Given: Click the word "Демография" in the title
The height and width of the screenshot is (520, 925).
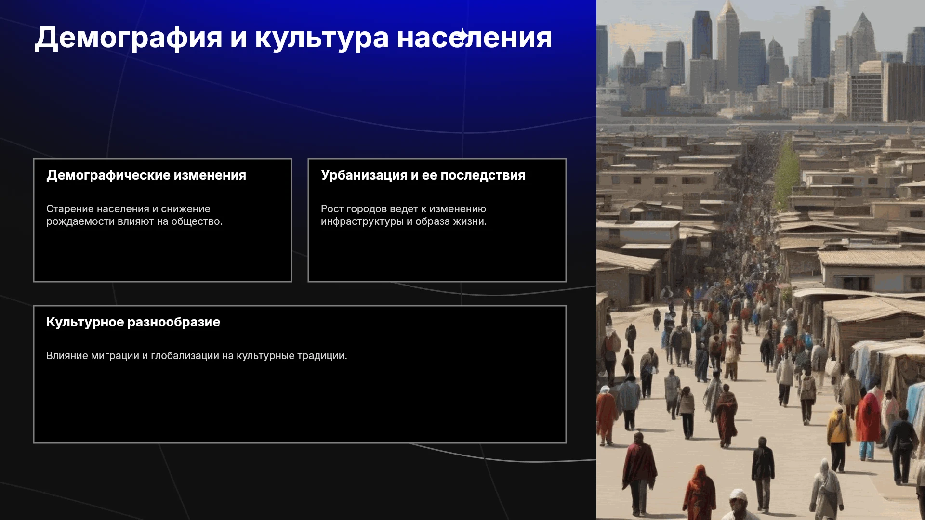Looking at the screenshot, I should (x=128, y=38).
